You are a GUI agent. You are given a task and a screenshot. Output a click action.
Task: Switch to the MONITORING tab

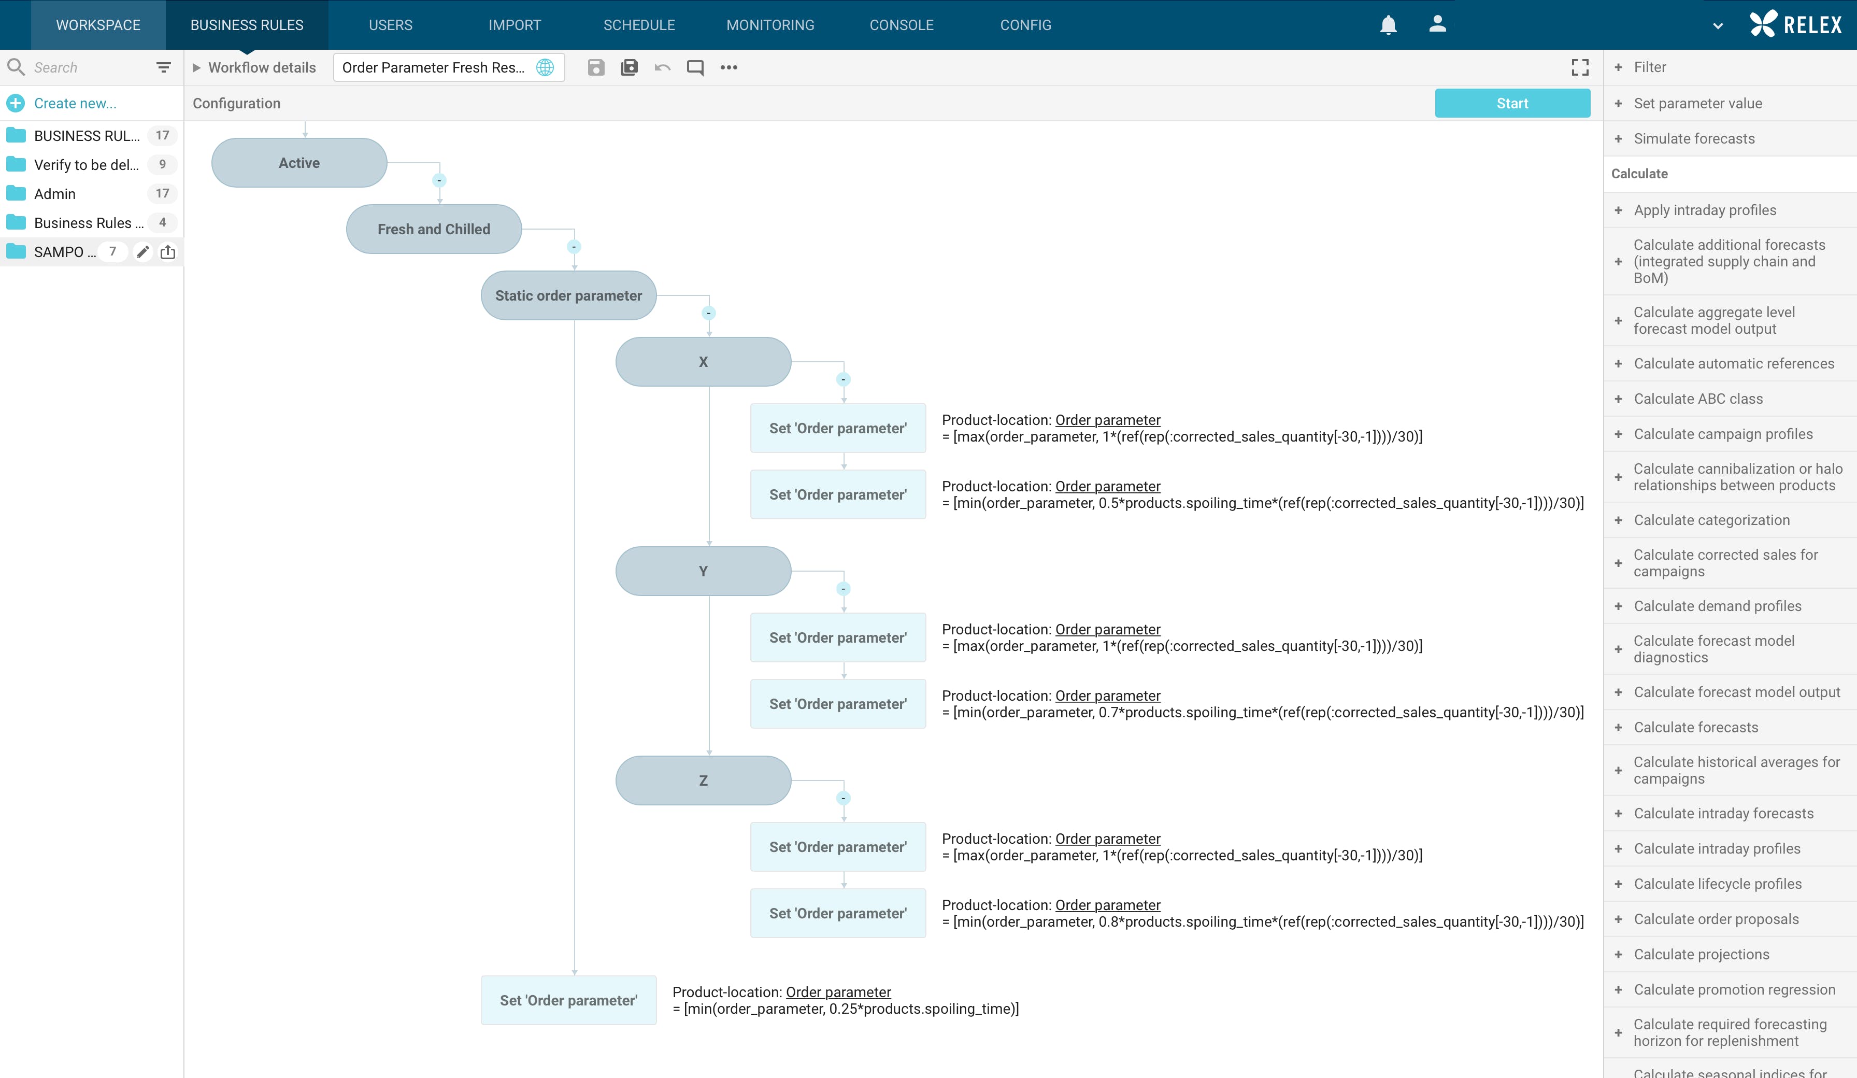[770, 25]
